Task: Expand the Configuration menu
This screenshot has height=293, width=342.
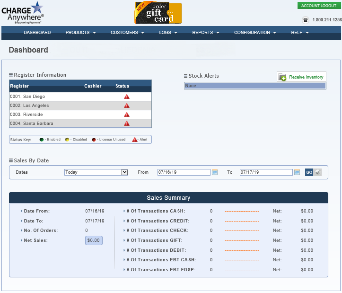Action: pyautogui.click(x=255, y=33)
